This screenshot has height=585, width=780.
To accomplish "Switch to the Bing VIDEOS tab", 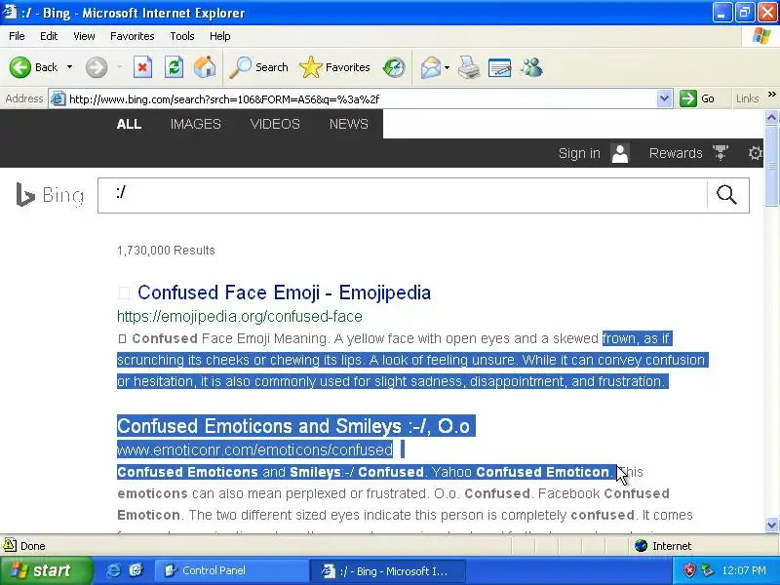I will coord(275,124).
